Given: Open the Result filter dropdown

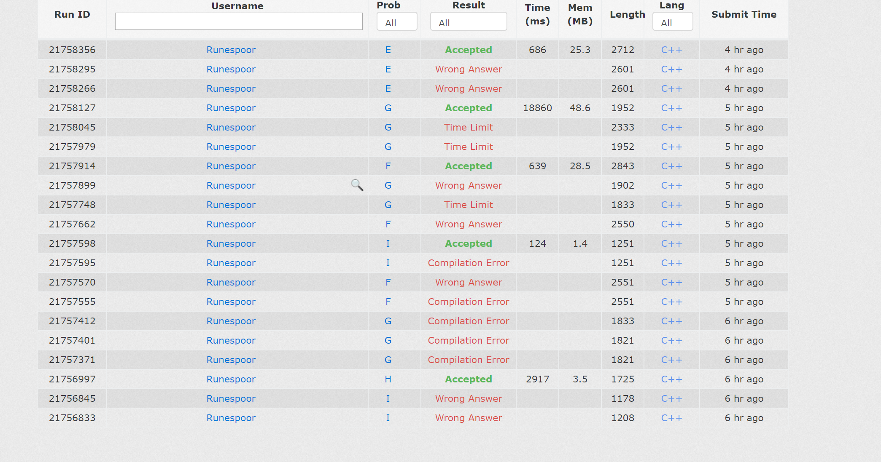Looking at the screenshot, I should point(468,22).
